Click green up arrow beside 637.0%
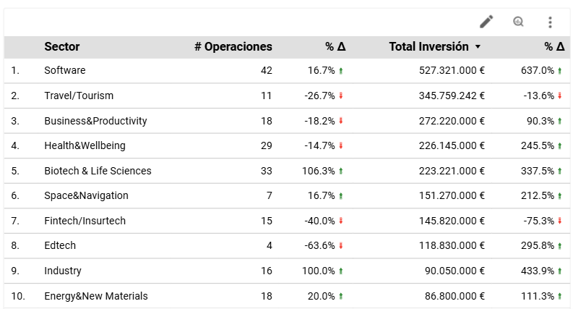Image resolution: width=573 pixels, height=309 pixels. [x=560, y=71]
